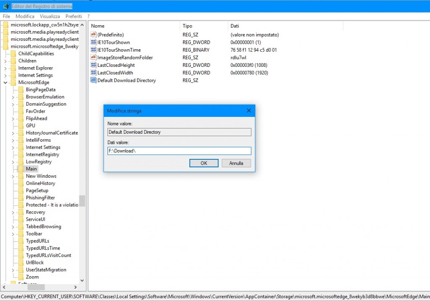The image size is (430, 301).
Task: Sort values by Nome column header
Action: tap(134, 26)
